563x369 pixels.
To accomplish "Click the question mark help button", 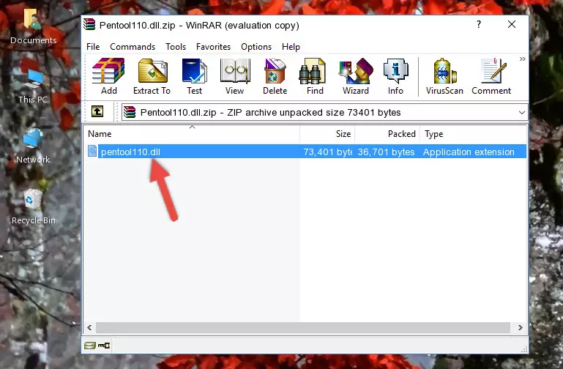I will coord(479,24).
